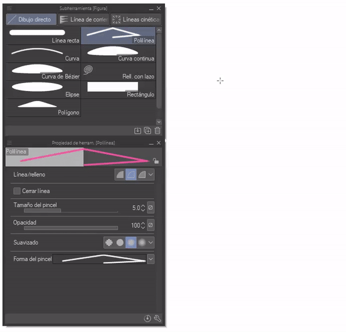
Task: Select the Polígono subtool
Action: (43, 108)
